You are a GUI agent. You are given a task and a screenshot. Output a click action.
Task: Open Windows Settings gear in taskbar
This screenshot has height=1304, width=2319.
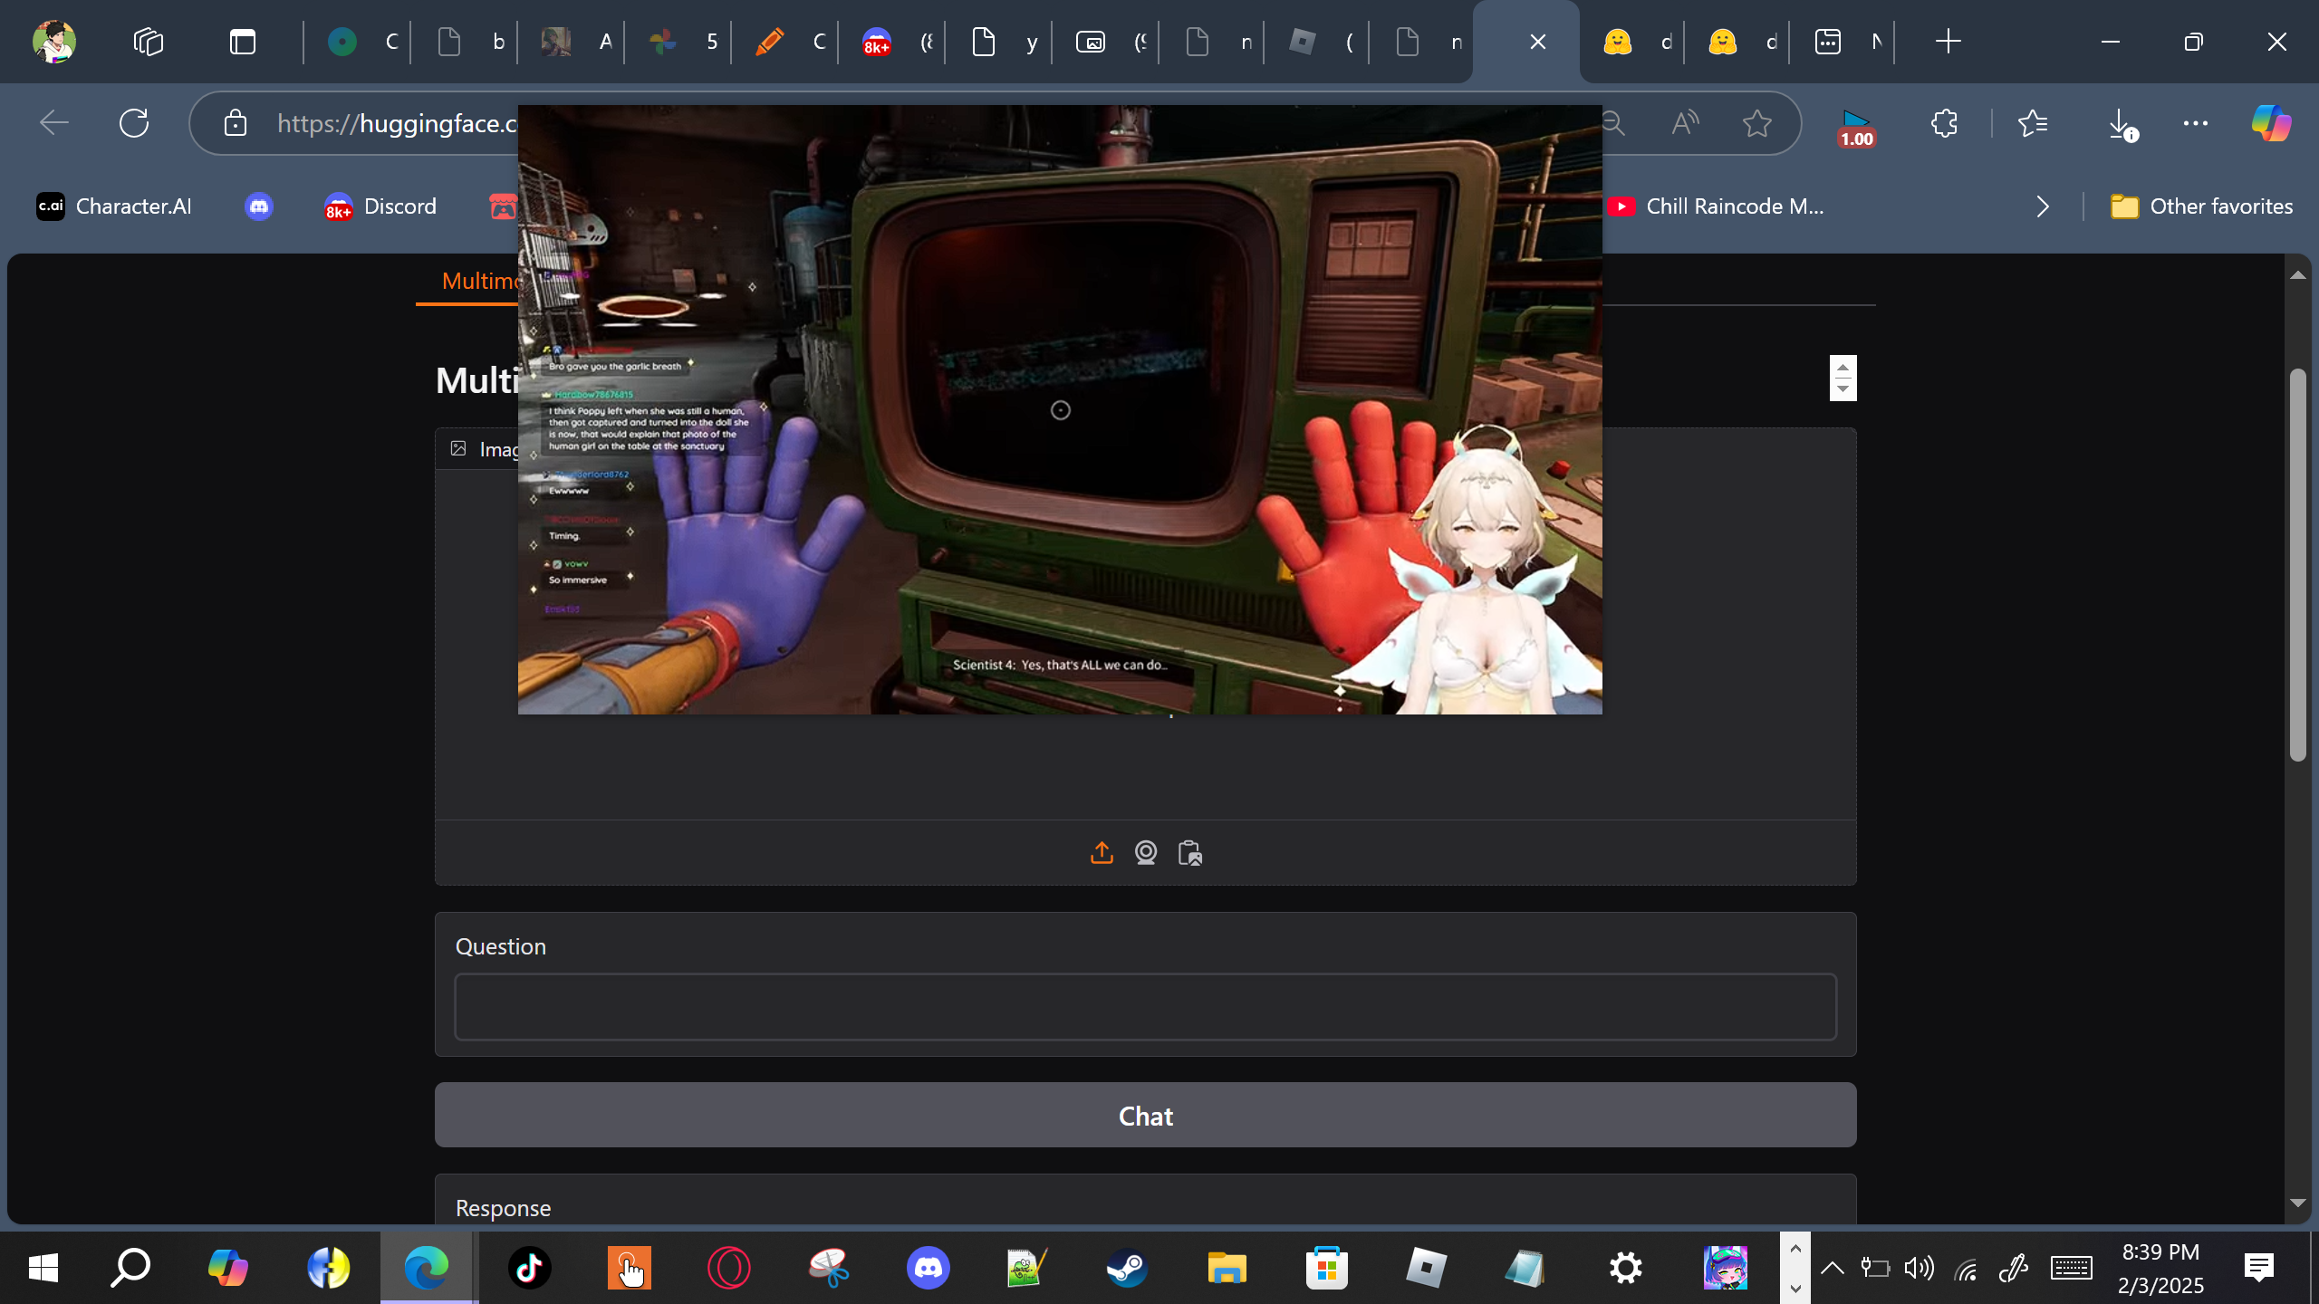point(1626,1268)
